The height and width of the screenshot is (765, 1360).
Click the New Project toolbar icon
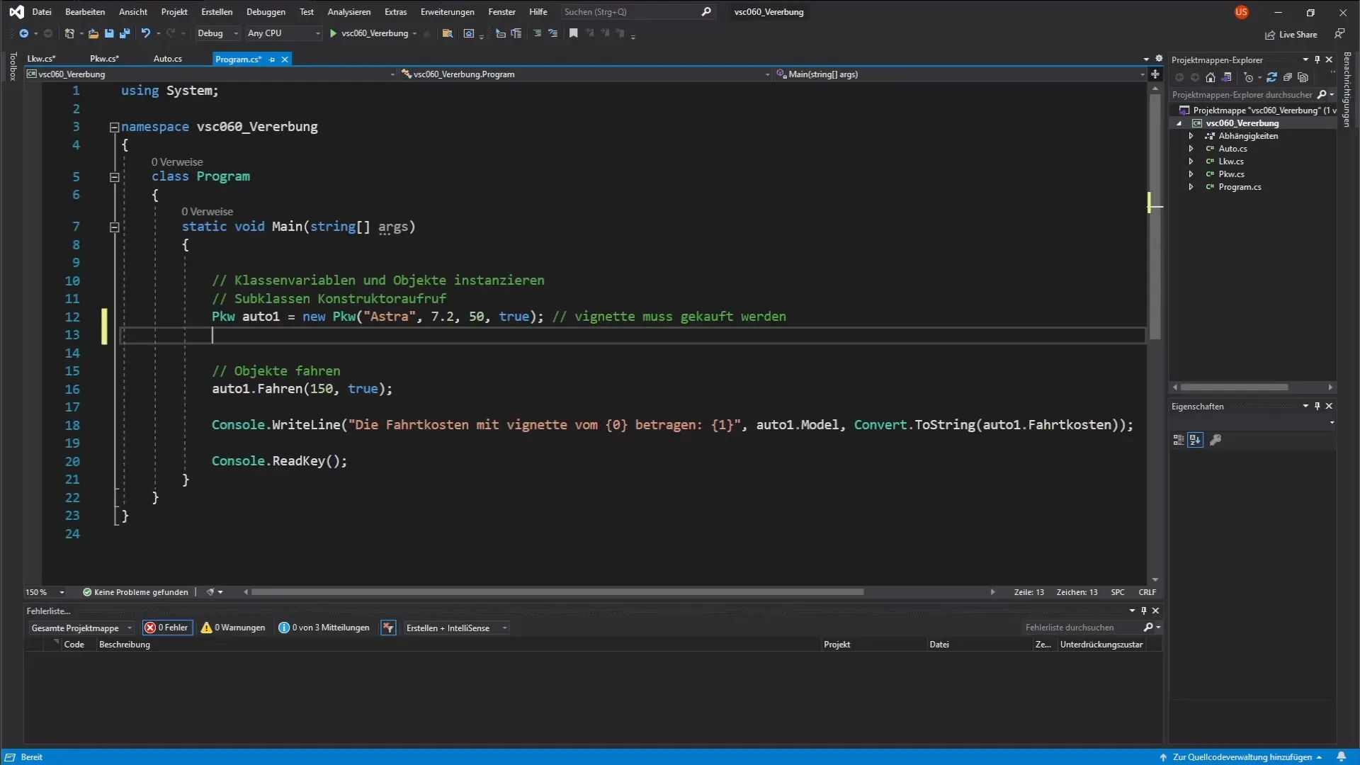pos(69,33)
